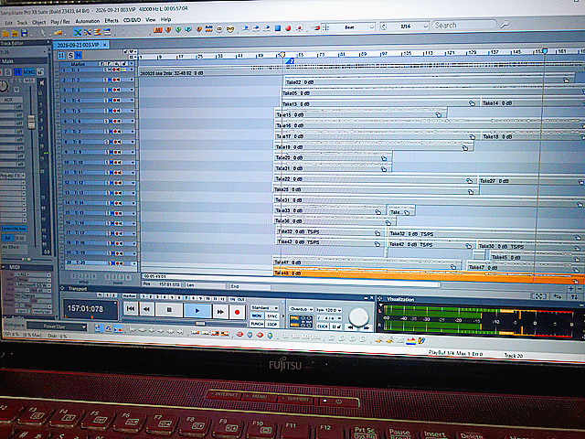Screen dimensions: 585x439
Task: Toggle the CLICK metronome button
Action: click(323, 327)
